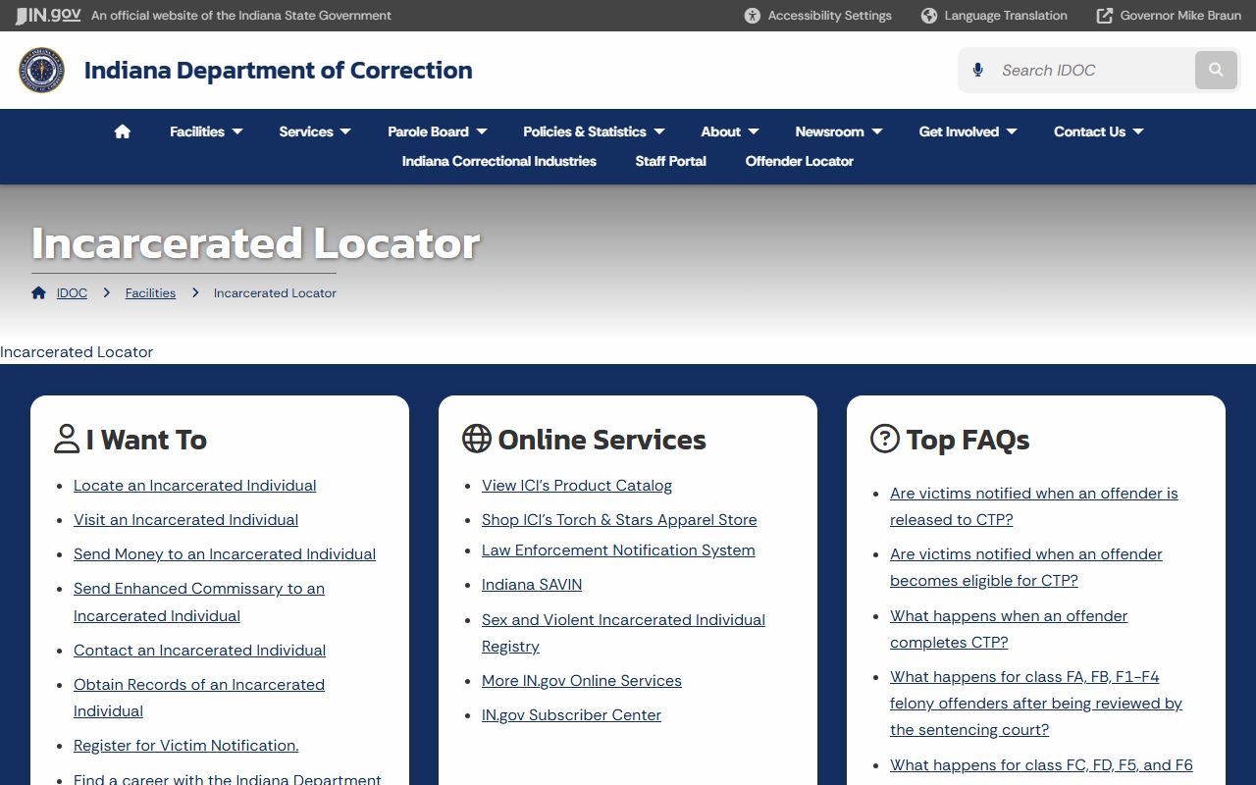This screenshot has width=1256, height=785.
Task: Click the question mark icon beside Top FAQs
Action: click(885, 439)
